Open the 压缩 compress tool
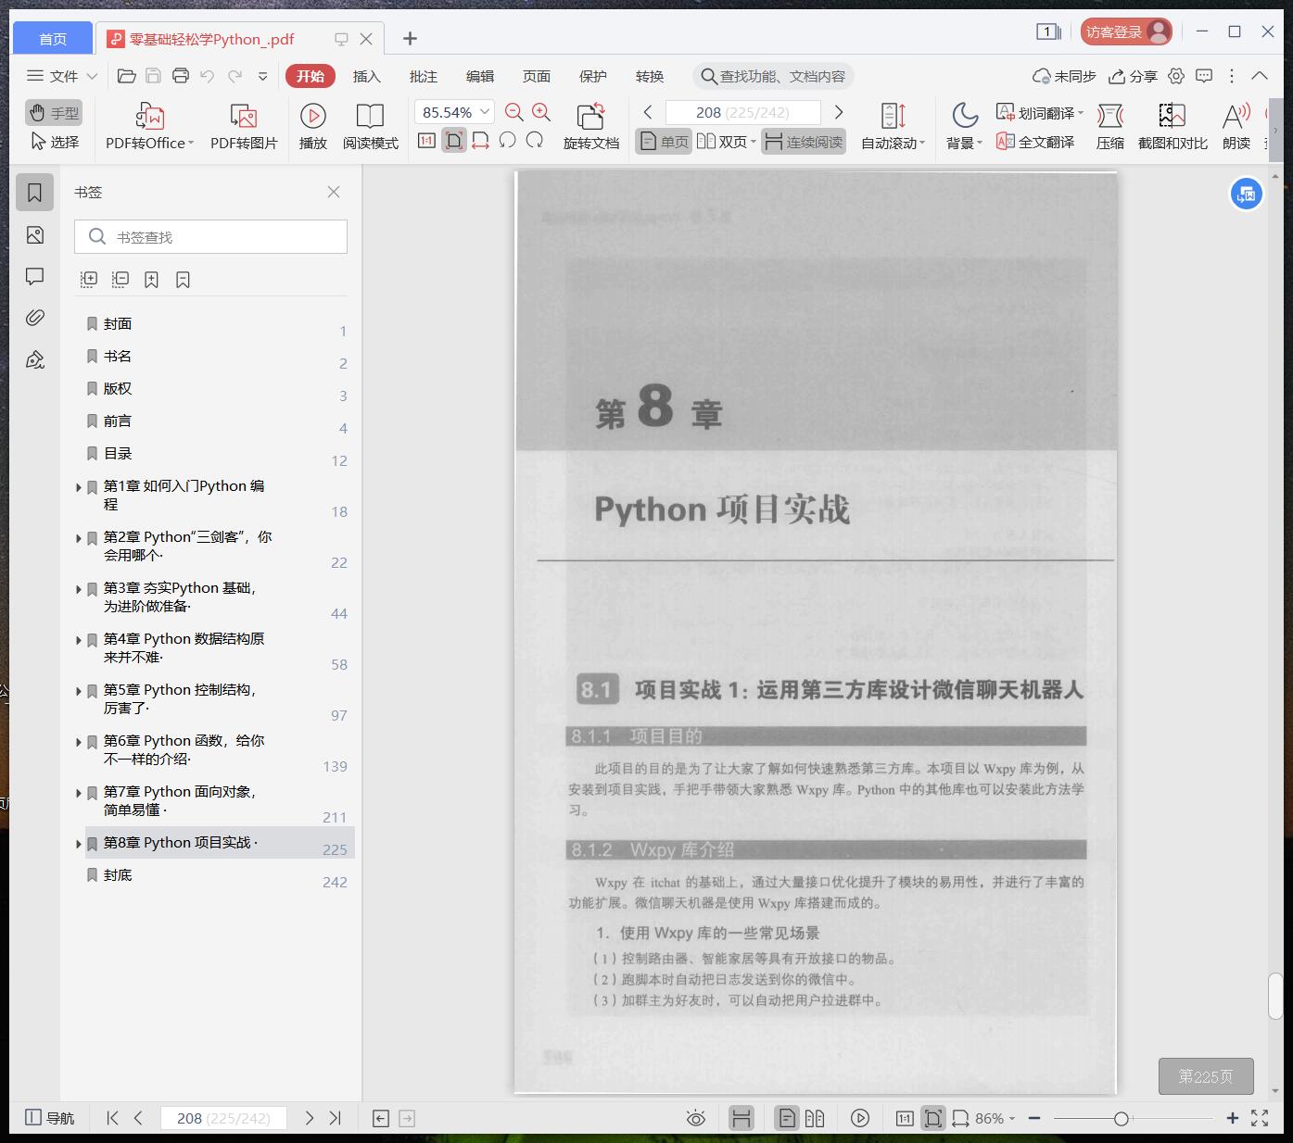The width and height of the screenshot is (1293, 1143). pos(1110,127)
